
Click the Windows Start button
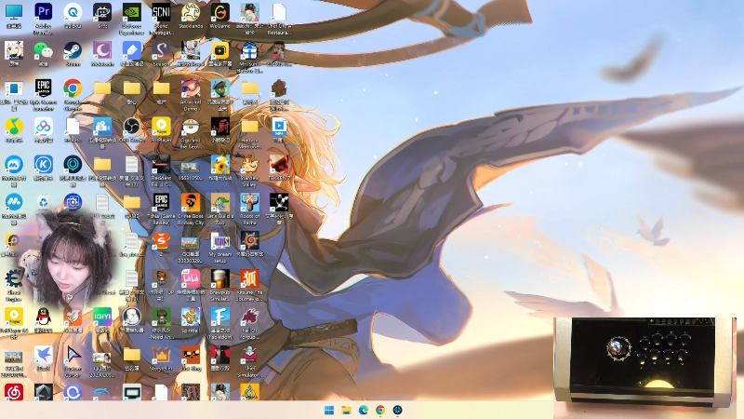tap(329, 410)
